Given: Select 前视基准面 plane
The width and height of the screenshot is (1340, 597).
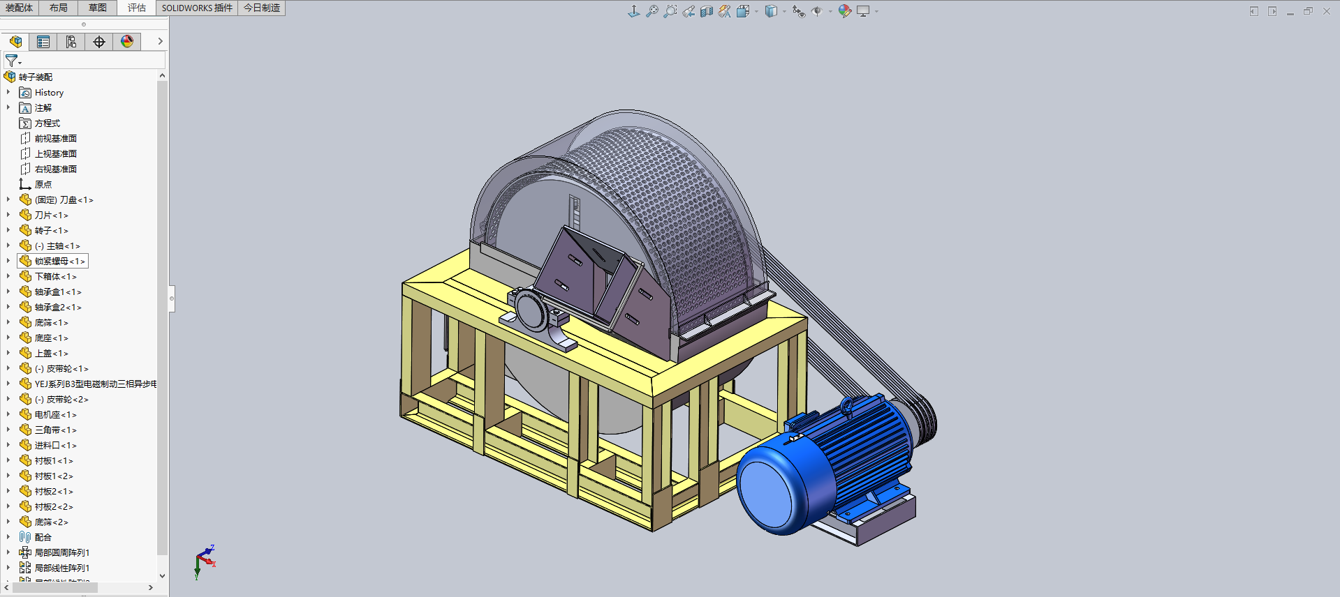Looking at the screenshot, I should pyautogui.click(x=55, y=138).
